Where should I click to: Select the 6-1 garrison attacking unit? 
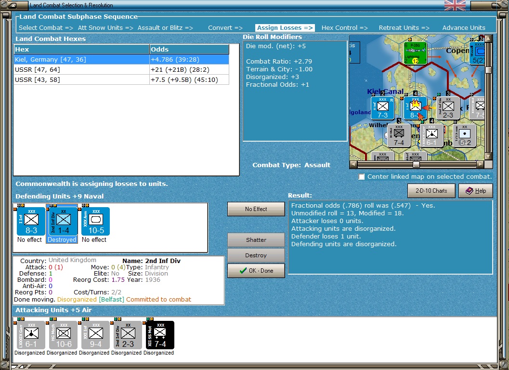pos(31,335)
